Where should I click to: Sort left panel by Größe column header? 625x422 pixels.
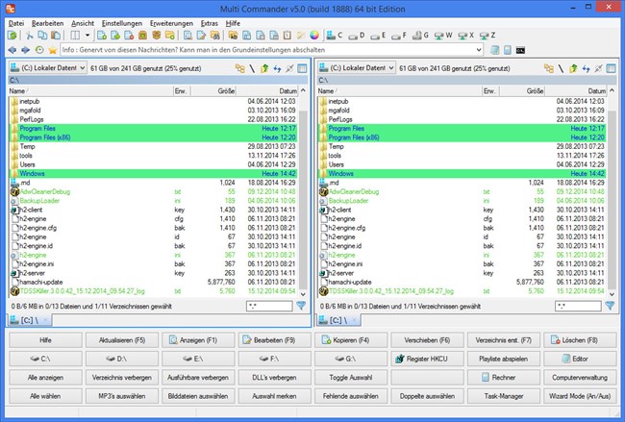pos(213,91)
